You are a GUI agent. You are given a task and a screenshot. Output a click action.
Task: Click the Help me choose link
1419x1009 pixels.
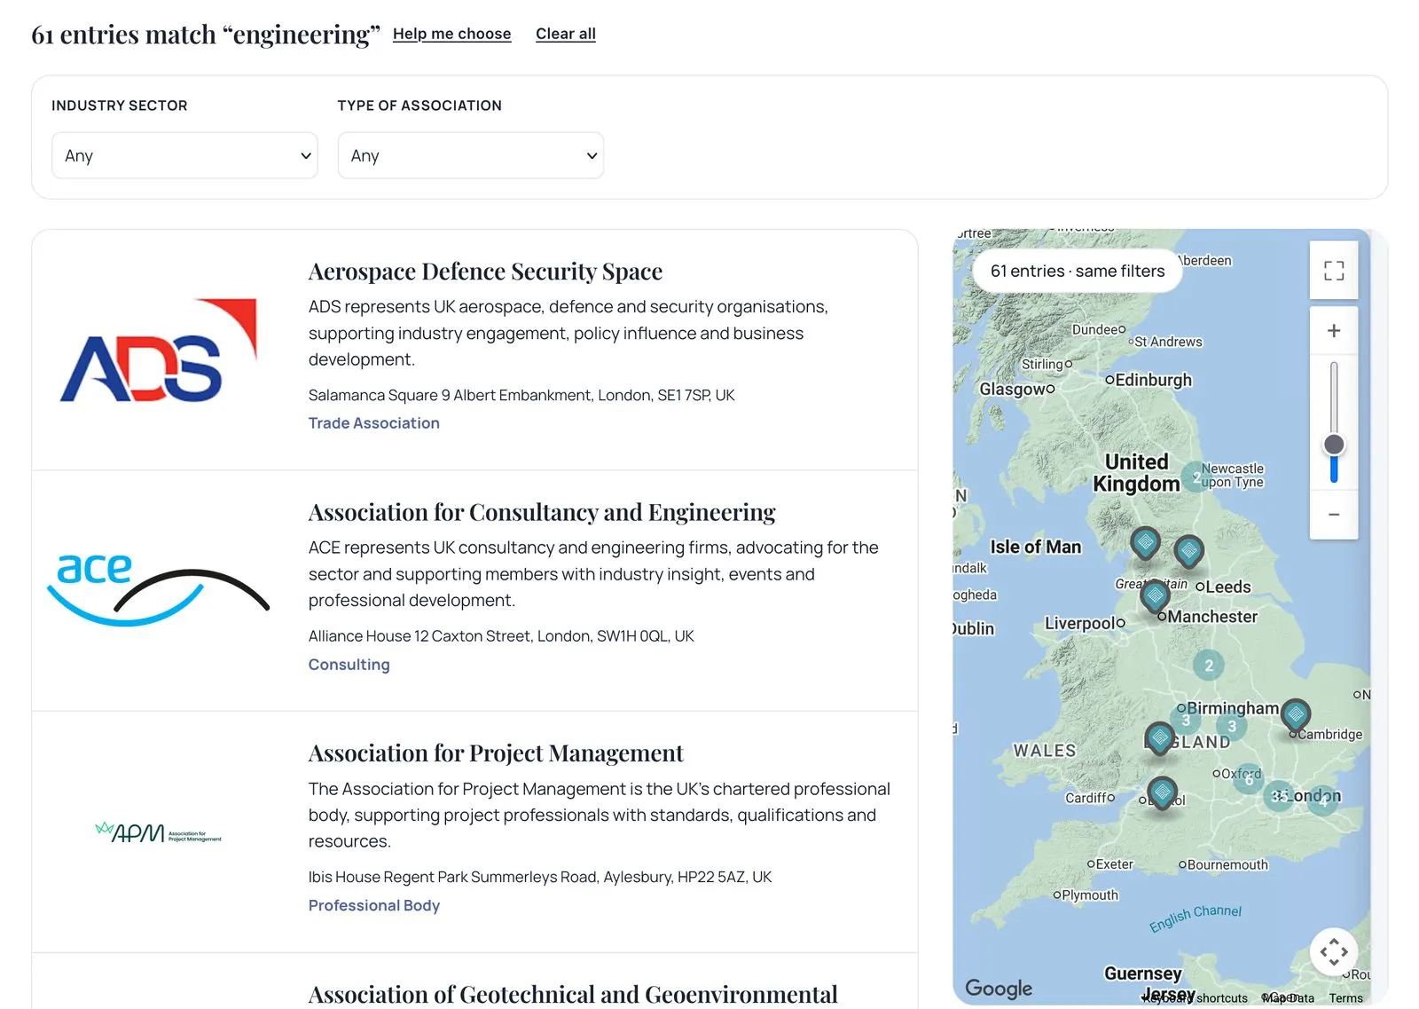[x=452, y=34]
